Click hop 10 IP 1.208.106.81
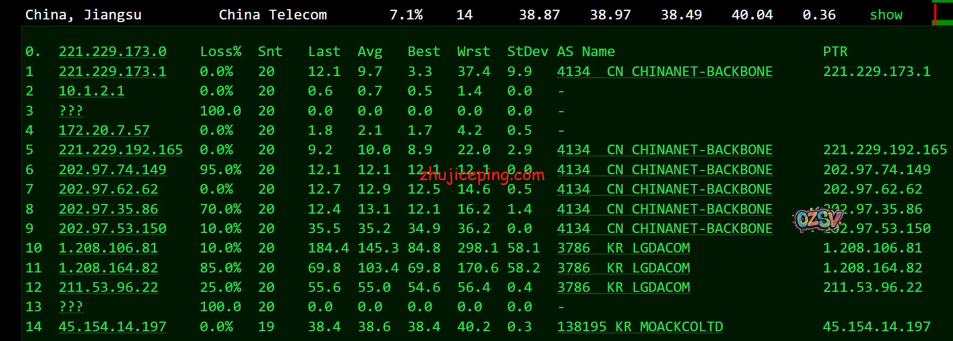Screen dimensions: 953x341 pyautogui.click(x=108, y=248)
